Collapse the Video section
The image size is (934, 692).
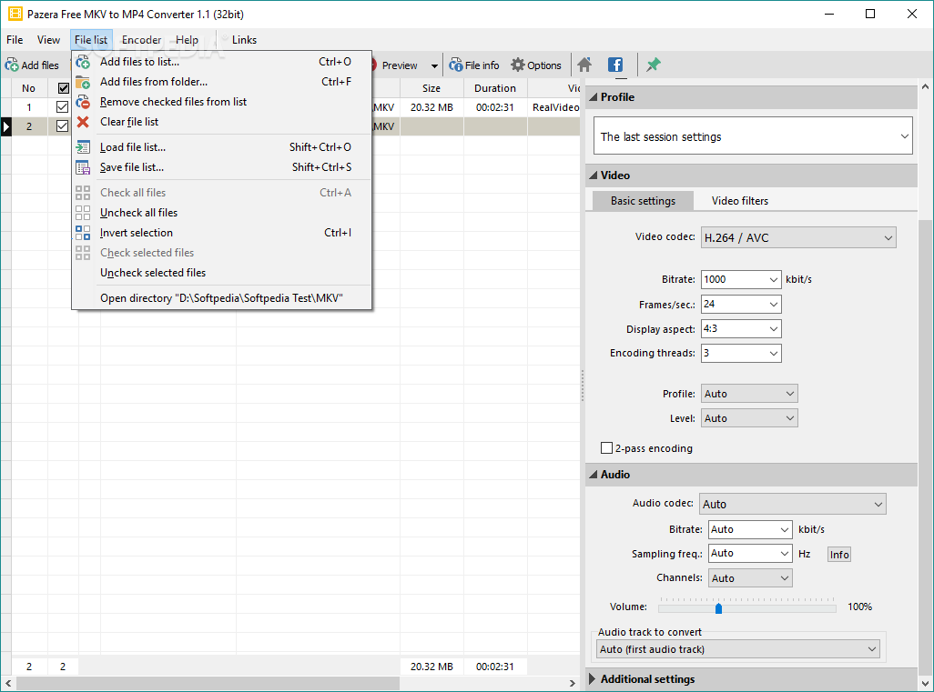pyautogui.click(x=594, y=175)
